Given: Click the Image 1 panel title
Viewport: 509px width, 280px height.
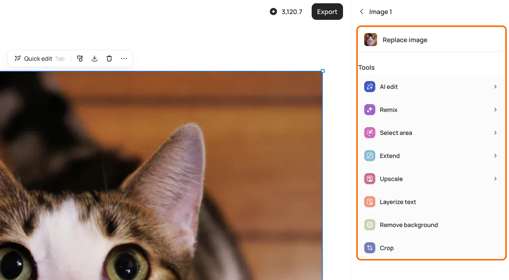Looking at the screenshot, I should click(381, 12).
